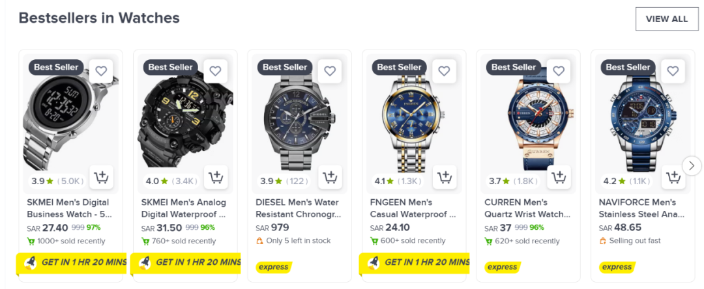The width and height of the screenshot is (704, 289).
Task: Click the express badge under DIESEL watch
Action: pos(273,267)
